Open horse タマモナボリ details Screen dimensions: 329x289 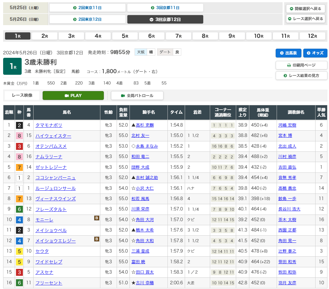49,125
